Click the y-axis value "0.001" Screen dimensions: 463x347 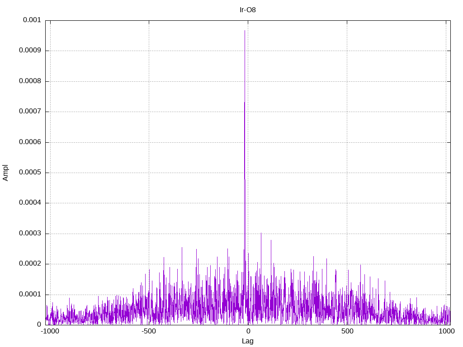pos(32,20)
